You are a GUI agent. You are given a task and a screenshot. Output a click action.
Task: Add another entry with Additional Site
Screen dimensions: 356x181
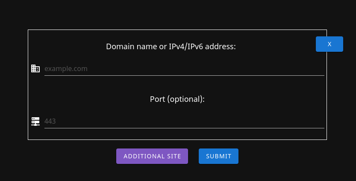[x=152, y=156]
